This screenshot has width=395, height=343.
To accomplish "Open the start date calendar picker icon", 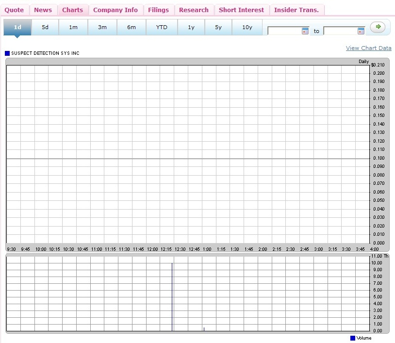I will tap(305, 31).
